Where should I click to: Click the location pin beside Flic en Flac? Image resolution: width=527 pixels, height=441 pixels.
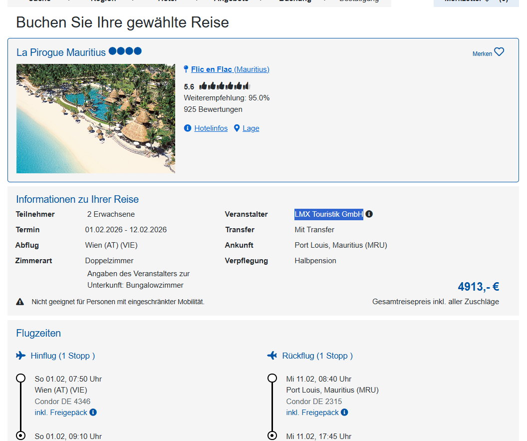(186, 69)
